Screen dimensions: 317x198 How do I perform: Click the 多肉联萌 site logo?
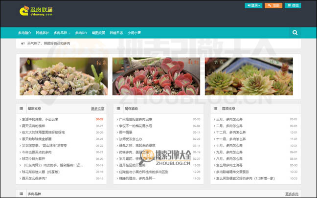[36, 11]
